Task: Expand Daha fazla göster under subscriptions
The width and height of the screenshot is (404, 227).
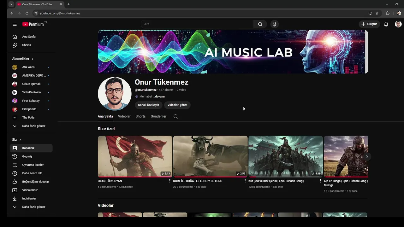Action: click(31, 126)
